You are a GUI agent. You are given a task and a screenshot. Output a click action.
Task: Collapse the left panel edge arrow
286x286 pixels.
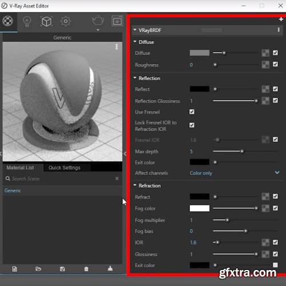1,154
